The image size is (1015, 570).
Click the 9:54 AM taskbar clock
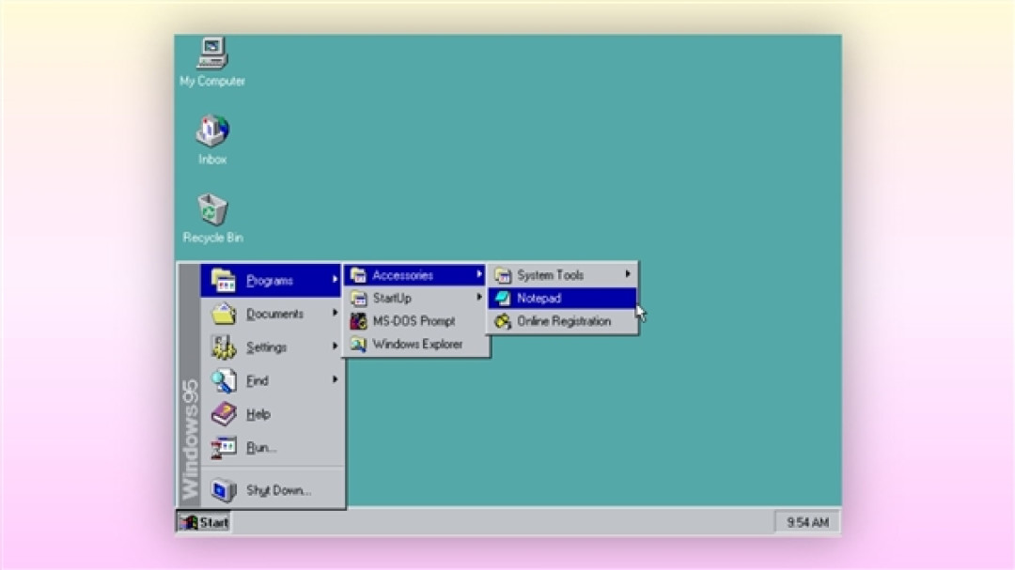point(807,522)
